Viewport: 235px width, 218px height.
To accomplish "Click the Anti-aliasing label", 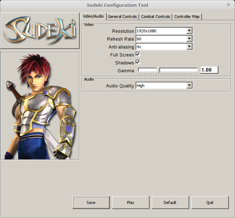I will click(121, 47).
